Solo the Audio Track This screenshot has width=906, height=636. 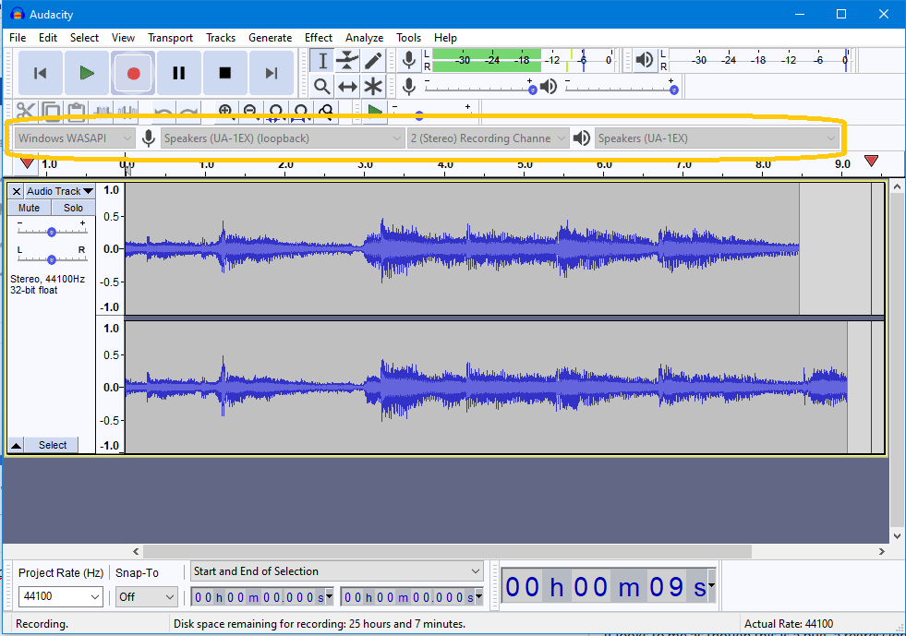[x=73, y=208]
